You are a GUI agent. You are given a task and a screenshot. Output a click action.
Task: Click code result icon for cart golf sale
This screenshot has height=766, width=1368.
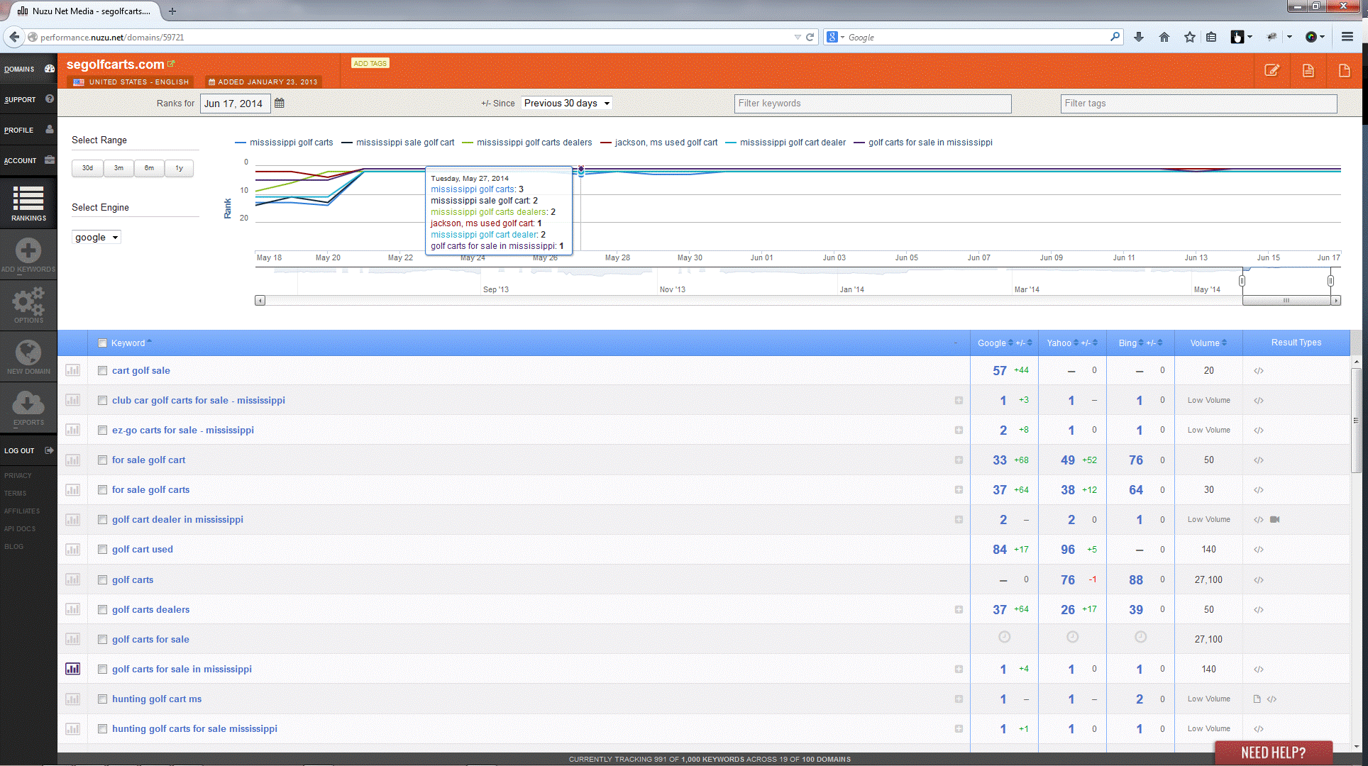[x=1259, y=371]
